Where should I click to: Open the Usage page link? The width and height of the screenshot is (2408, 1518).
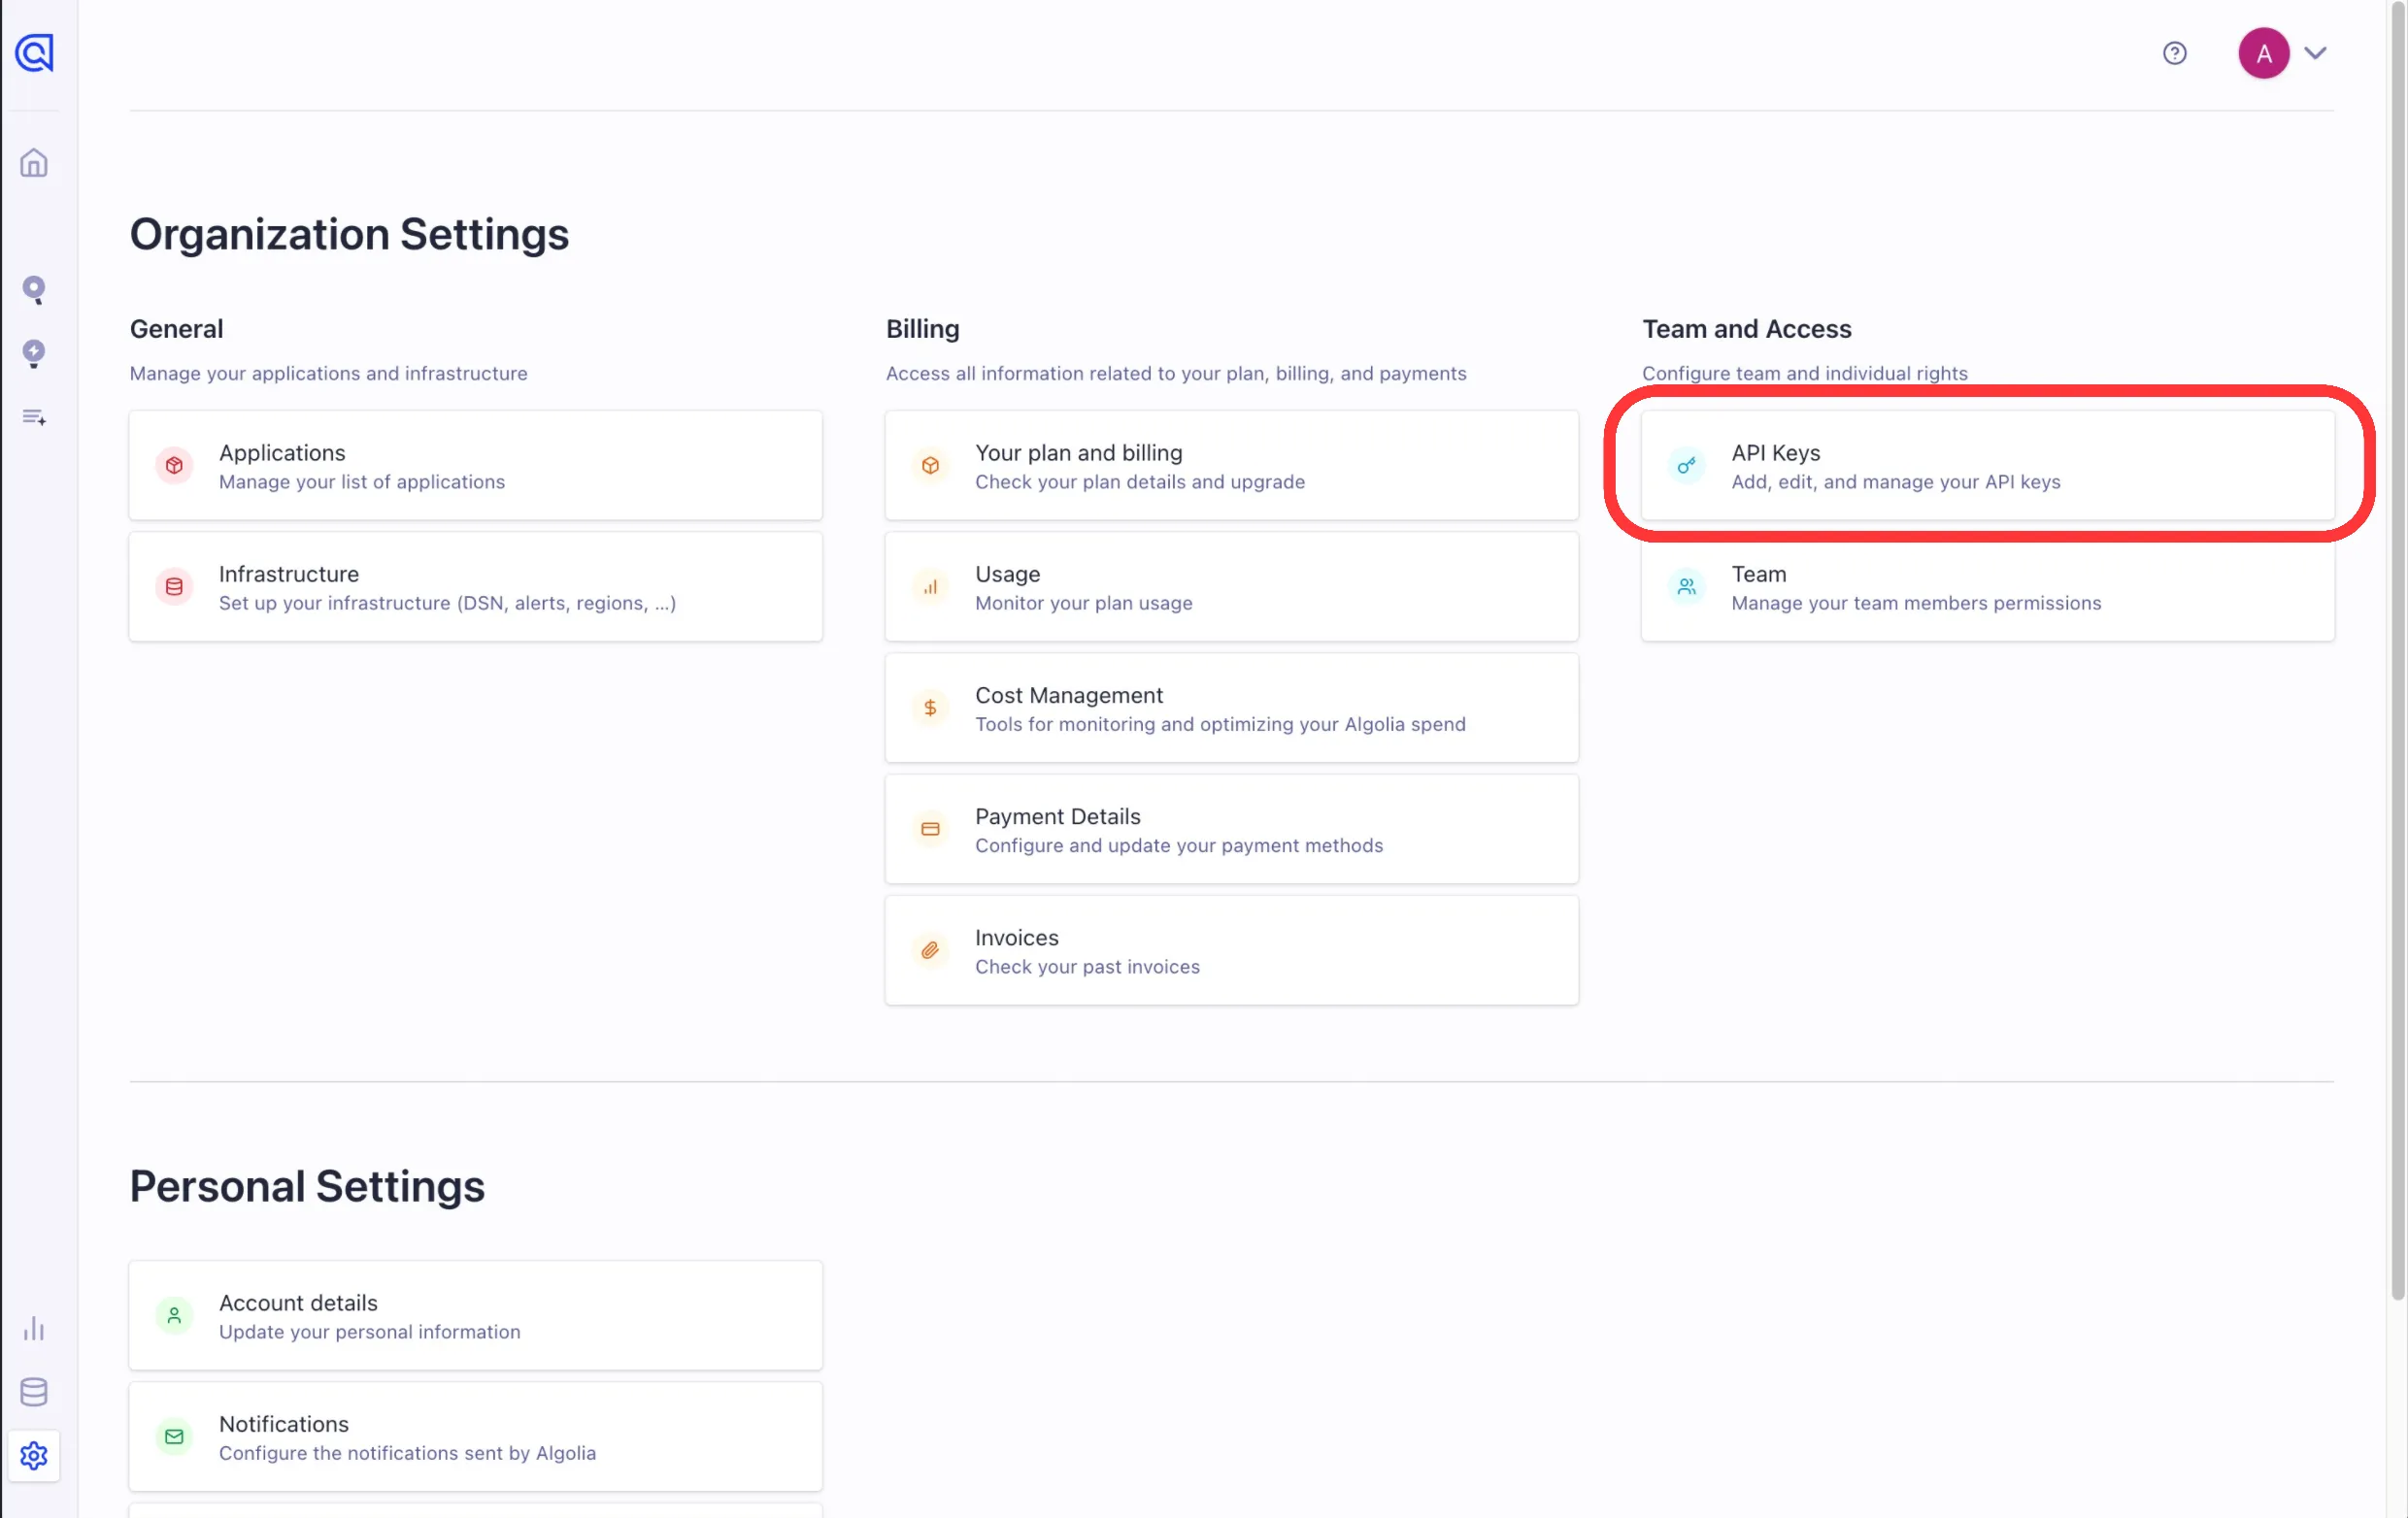(x=1232, y=586)
